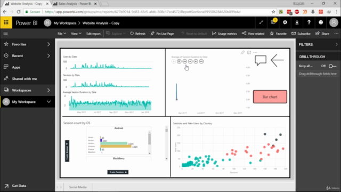Viewport: 341px width, 192px height.
Task: Go back in the browser
Action: [5, 12]
